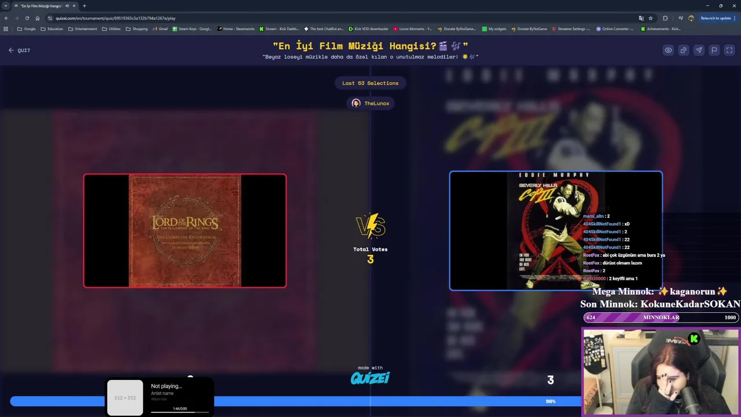Open the tab search dropdown arrow
Screen dimensions: 741x417
[x=6, y=6]
